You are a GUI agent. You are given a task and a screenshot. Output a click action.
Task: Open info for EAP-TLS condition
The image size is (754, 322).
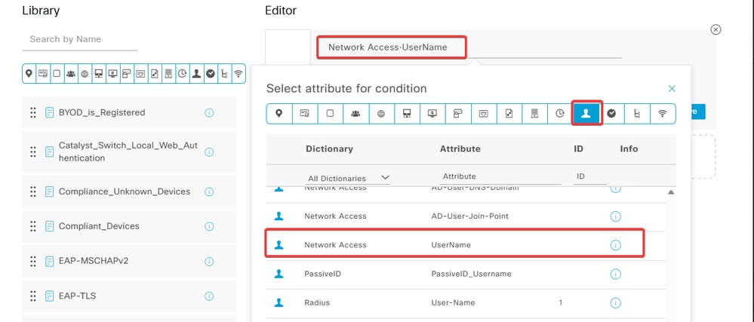click(209, 296)
